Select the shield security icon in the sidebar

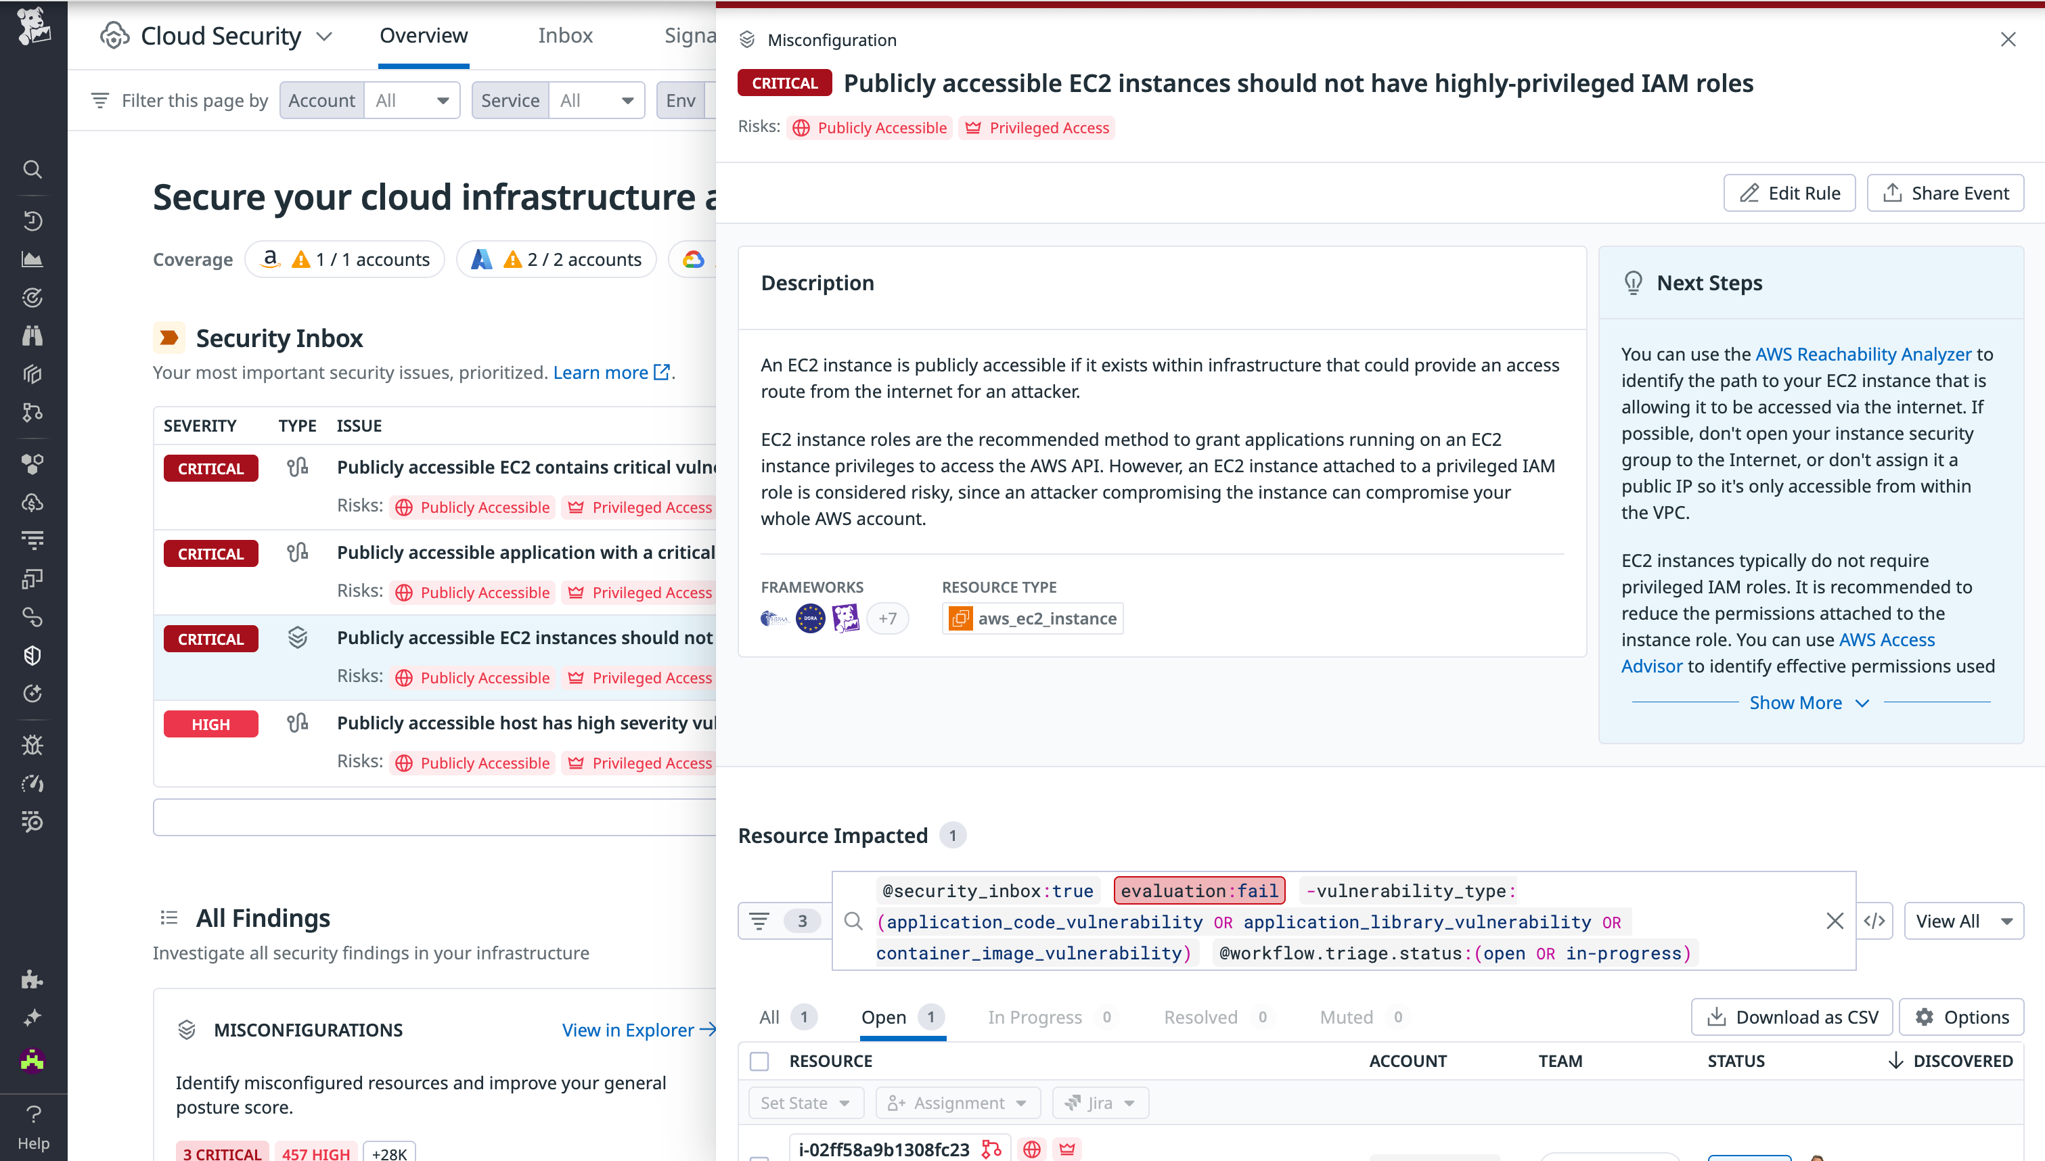pos(32,656)
